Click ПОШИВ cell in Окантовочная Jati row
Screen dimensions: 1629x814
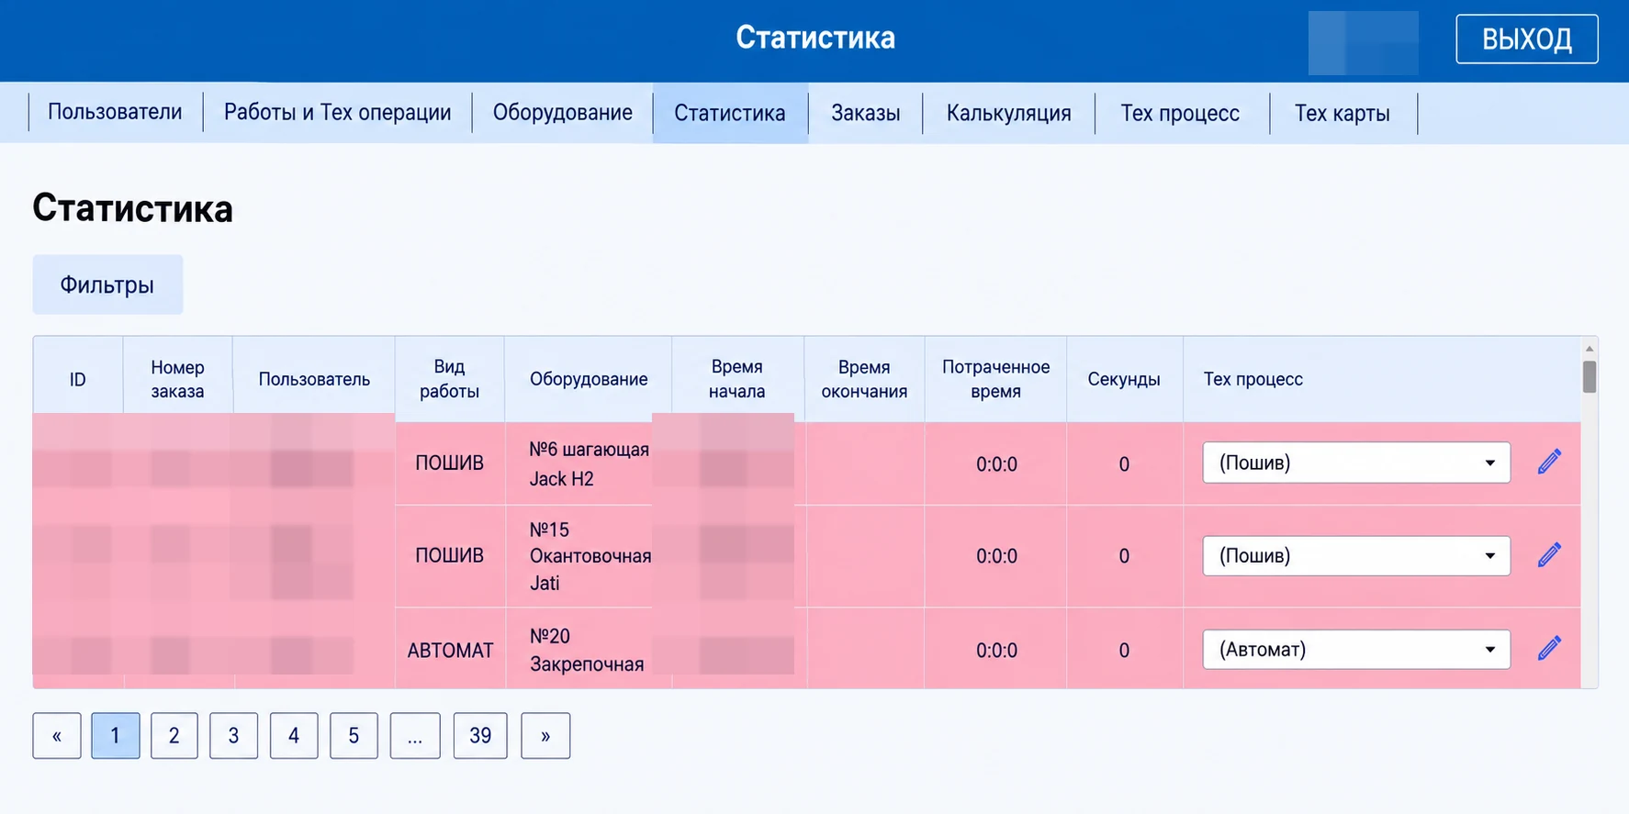point(450,555)
